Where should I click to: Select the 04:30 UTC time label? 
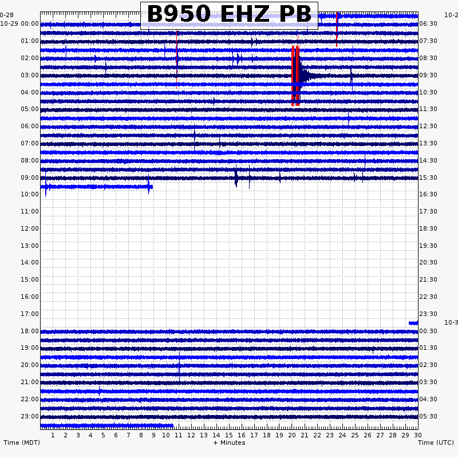(428, 399)
